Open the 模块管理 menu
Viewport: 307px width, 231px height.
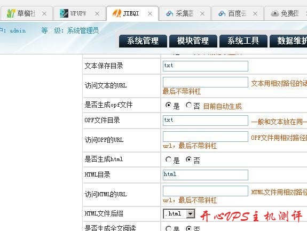point(193,41)
